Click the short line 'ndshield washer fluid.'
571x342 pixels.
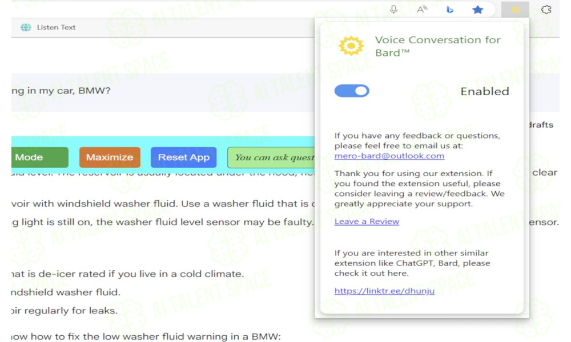pos(66,292)
